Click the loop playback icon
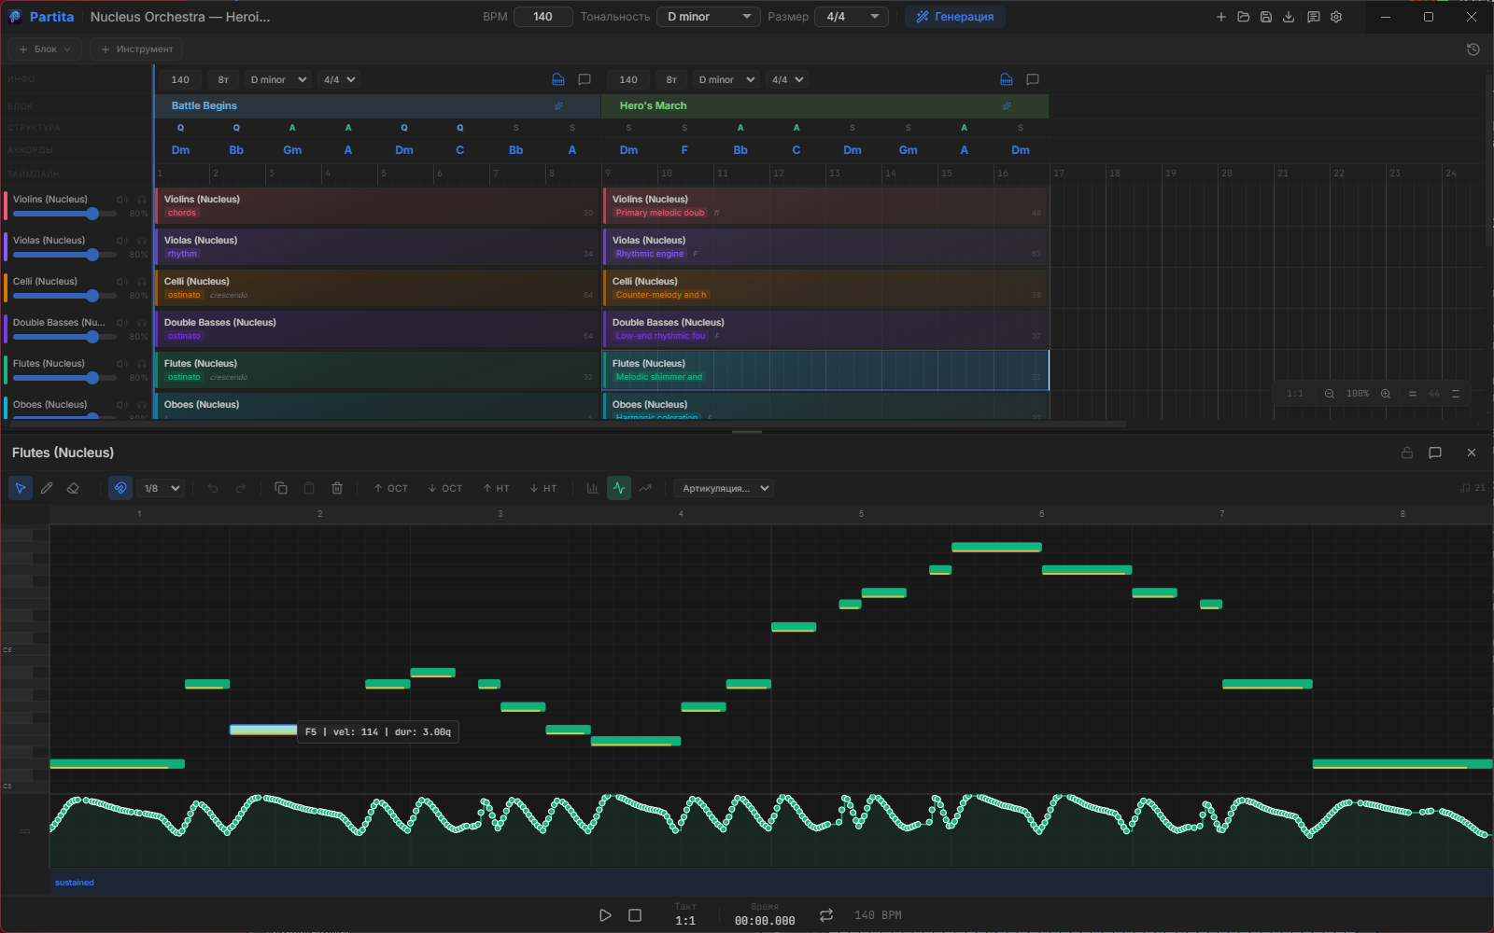 825,915
